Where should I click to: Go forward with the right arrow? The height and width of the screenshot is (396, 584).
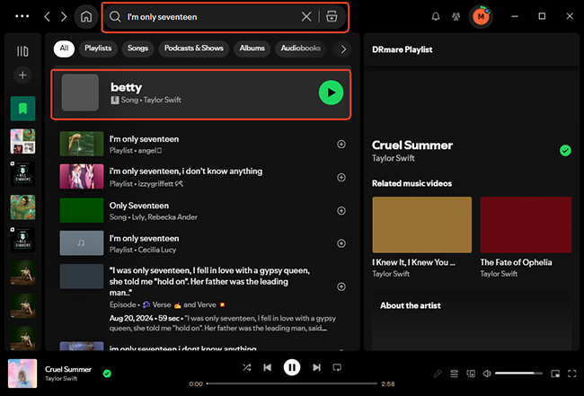(64, 17)
